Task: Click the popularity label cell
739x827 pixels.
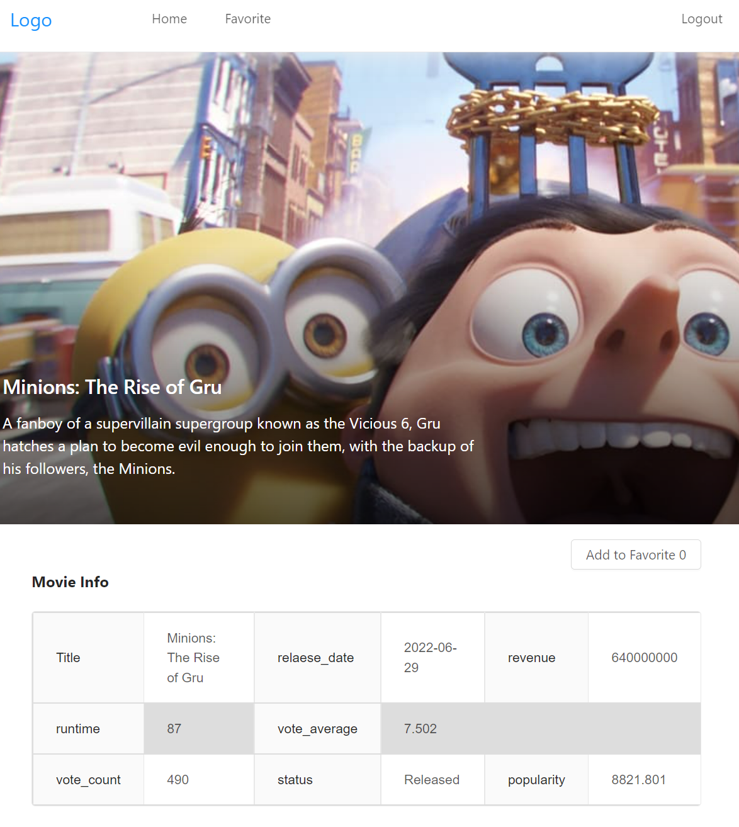Action: [536, 780]
